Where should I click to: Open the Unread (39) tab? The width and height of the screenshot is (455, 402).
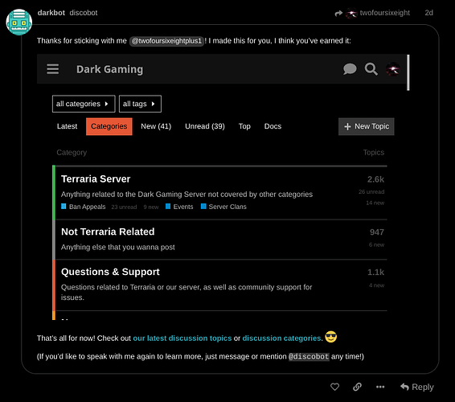pyautogui.click(x=205, y=126)
